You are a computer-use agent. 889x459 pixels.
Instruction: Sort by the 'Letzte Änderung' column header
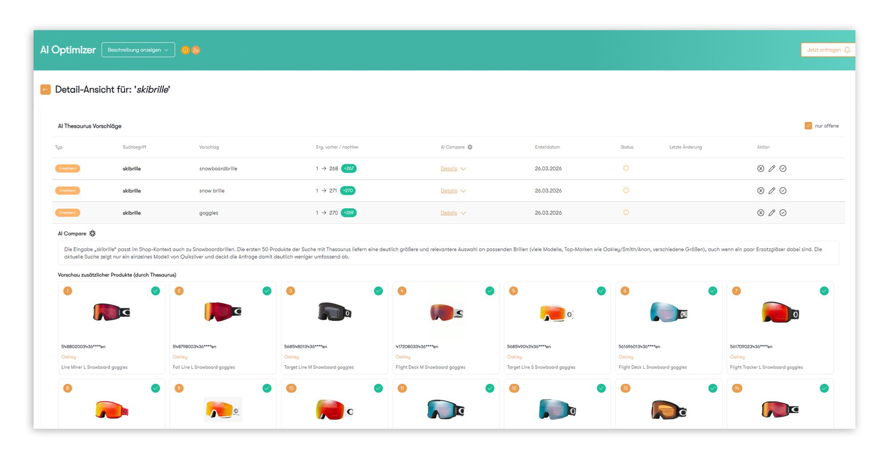click(x=685, y=147)
